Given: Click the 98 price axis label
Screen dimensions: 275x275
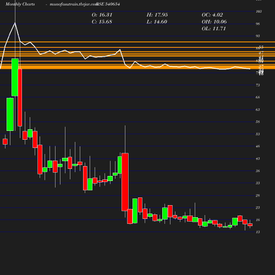Looking at the screenshot, I should 258,24.
